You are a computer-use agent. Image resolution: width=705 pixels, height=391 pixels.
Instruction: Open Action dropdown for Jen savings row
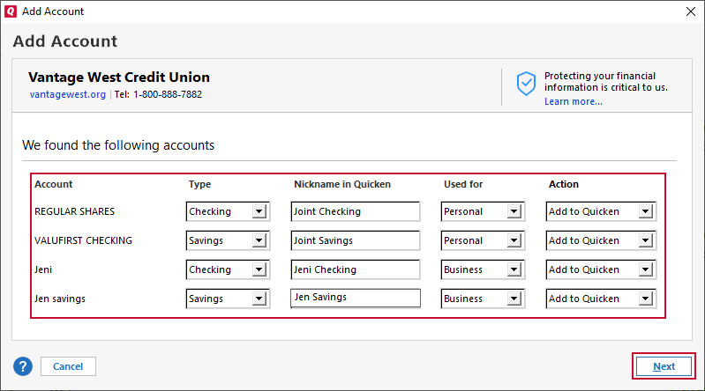pyautogui.click(x=646, y=299)
